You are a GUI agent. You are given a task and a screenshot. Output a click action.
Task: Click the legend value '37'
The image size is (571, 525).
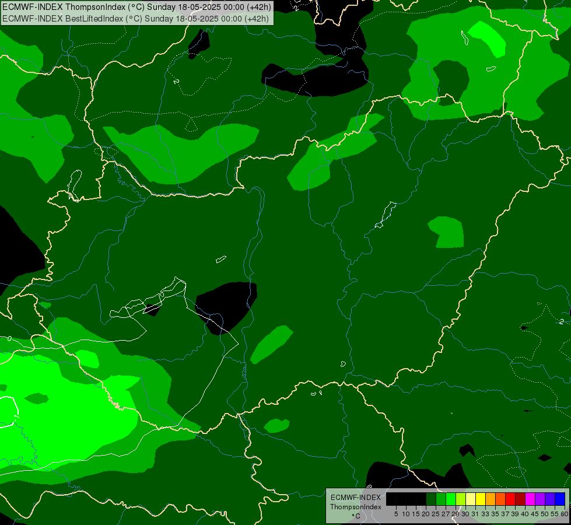tap(505, 514)
